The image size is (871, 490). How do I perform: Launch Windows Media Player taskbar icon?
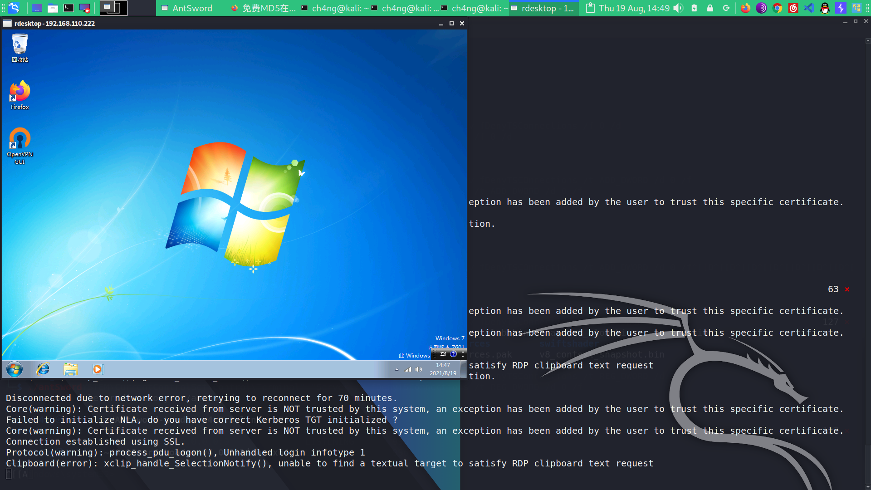click(x=98, y=369)
